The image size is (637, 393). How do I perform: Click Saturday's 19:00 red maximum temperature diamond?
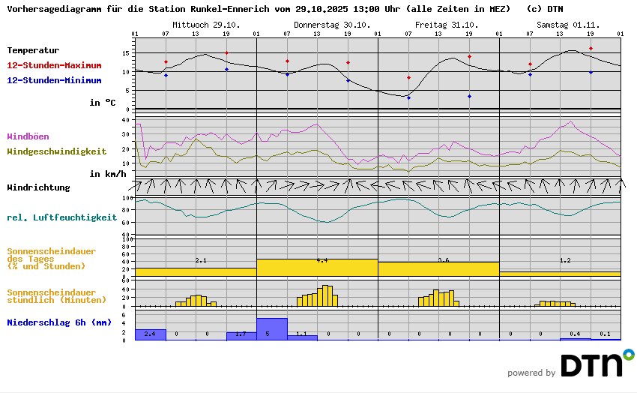coord(591,48)
